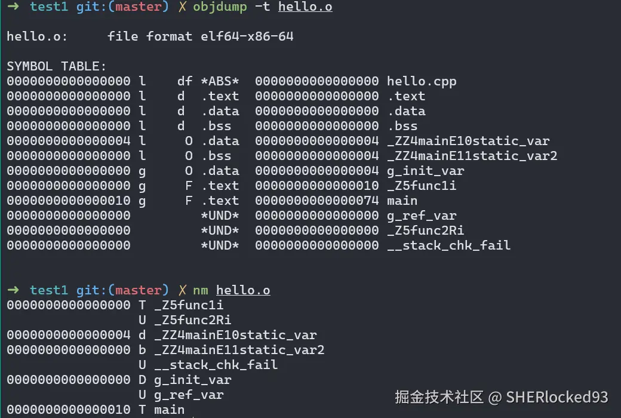
Task: Click the file format elf64-x86-64 text
Action: click(201, 36)
